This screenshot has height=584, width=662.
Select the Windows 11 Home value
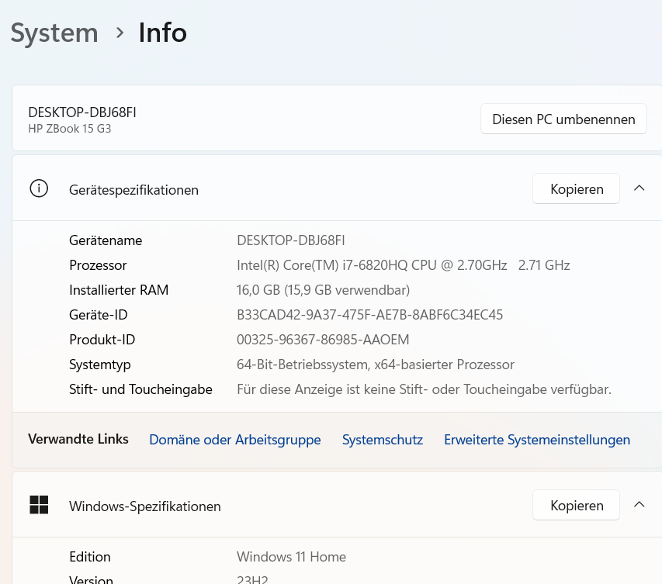[x=291, y=557]
